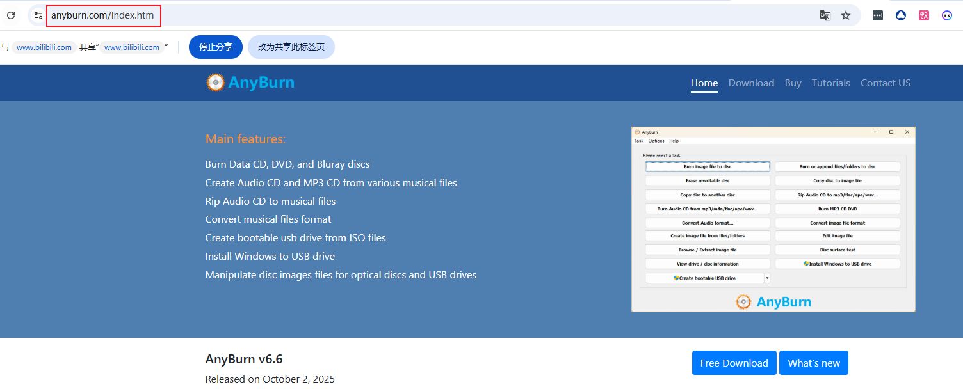Click the blue circular extension icon
Viewport: 963px width, 389px height.
pyautogui.click(x=901, y=15)
